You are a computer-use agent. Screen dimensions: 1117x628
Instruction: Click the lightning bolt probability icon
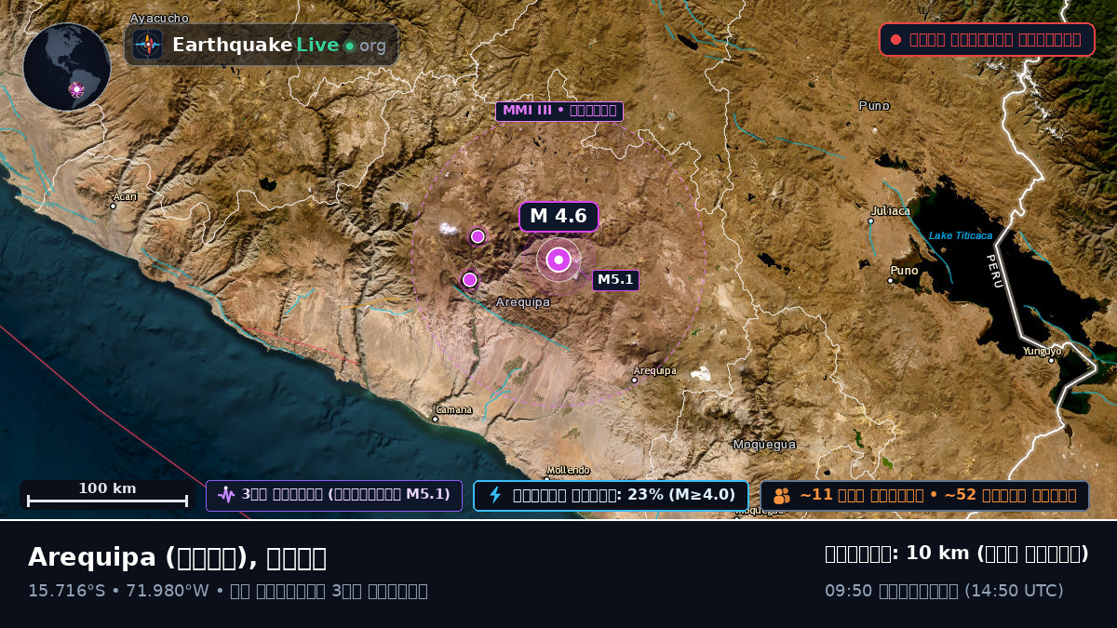point(495,495)
